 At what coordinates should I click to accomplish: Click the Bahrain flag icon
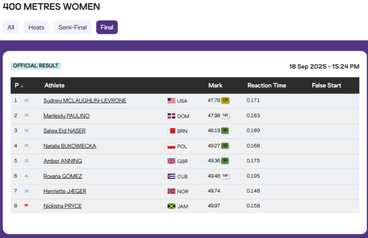pyautogui.click(x=171, y=131)
